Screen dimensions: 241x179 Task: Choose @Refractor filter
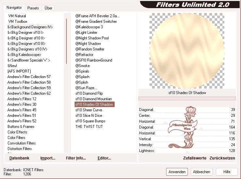[x=84, y=55]
